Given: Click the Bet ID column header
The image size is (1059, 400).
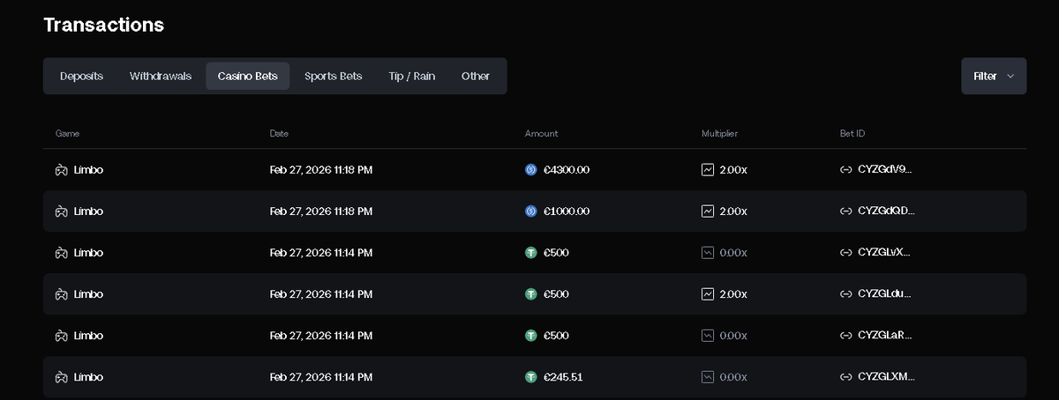Looking at the screenshot, I should pos(852,134).
